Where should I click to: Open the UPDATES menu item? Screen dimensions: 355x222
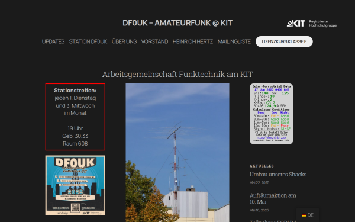point(53,41)
